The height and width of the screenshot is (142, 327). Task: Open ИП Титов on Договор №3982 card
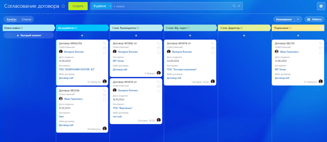118,61
